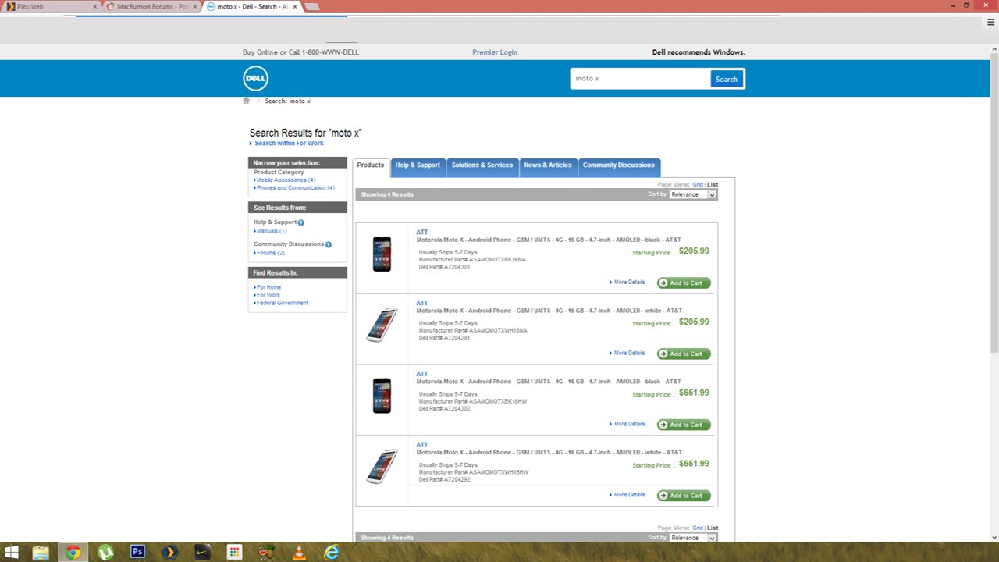Find results in For Home

click(x=268, y=287)
